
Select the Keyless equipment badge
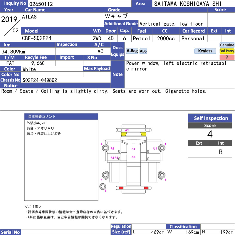point(205,51)
